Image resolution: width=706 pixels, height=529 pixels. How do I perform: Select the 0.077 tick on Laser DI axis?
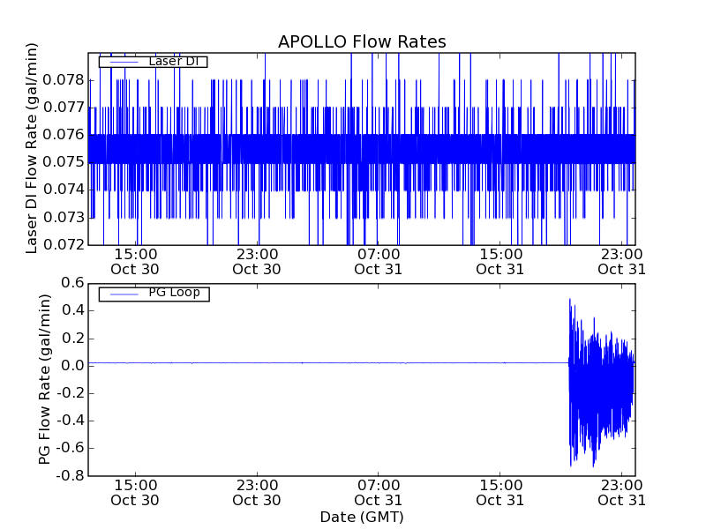click(x=64, y=108)
